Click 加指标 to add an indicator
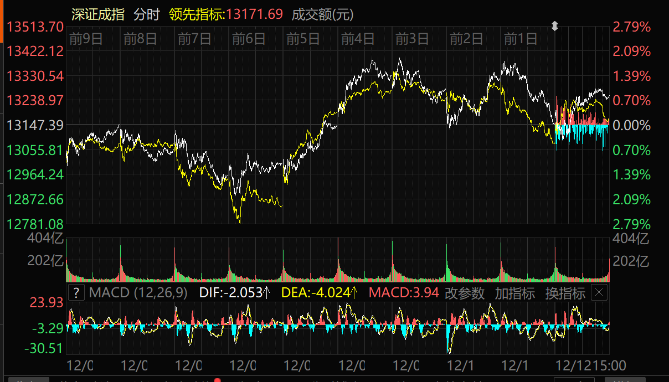Viewport: 669px width, 382px height. pos(514,293)
